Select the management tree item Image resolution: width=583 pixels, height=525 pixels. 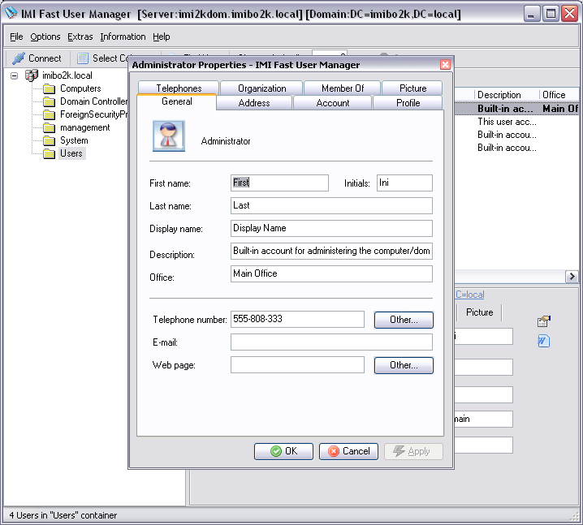click(x=84, y=127)
